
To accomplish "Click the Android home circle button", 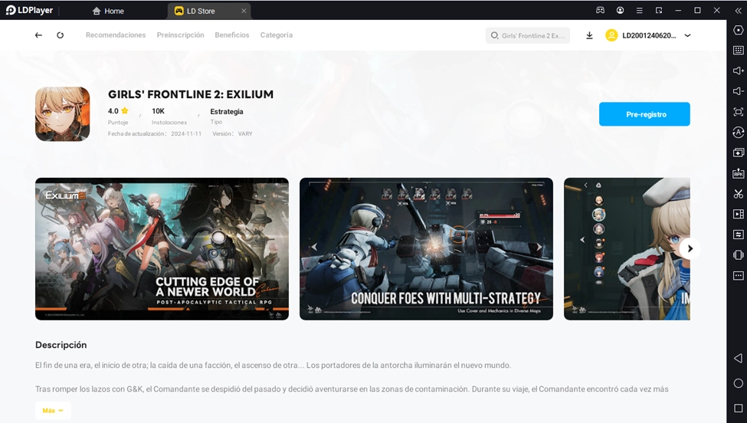I will (739, 383).
